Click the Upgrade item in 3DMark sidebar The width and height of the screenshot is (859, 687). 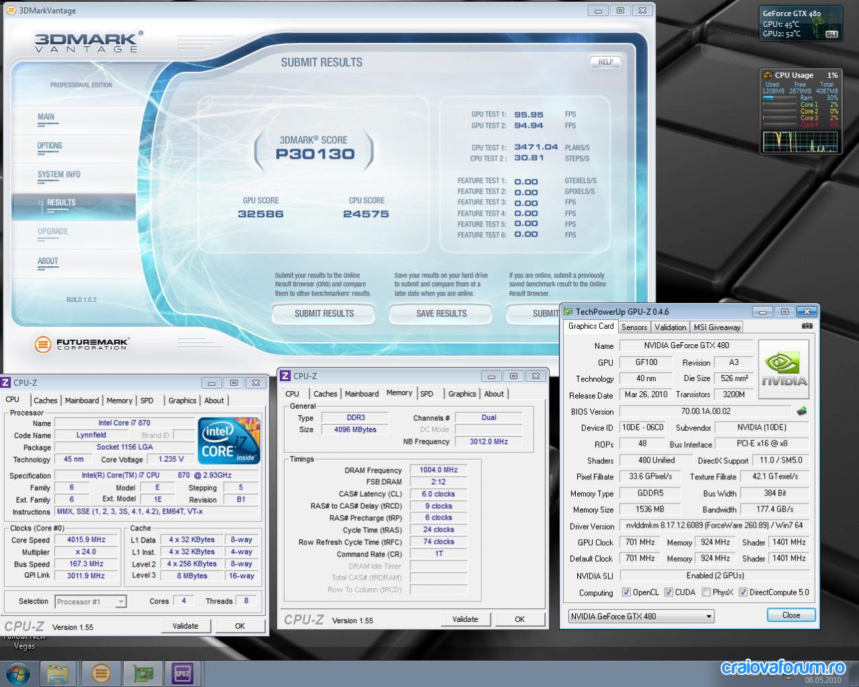click(52, 233)
